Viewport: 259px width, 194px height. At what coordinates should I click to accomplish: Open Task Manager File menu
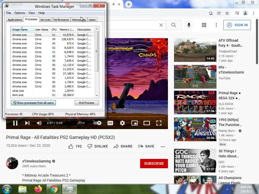click(x=9, y=13)
